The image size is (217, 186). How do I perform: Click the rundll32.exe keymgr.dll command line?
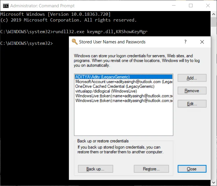coord(74,32)
